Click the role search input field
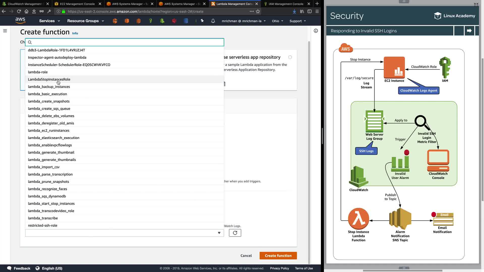This screenshot has width=484, height=272. [126, 42]
